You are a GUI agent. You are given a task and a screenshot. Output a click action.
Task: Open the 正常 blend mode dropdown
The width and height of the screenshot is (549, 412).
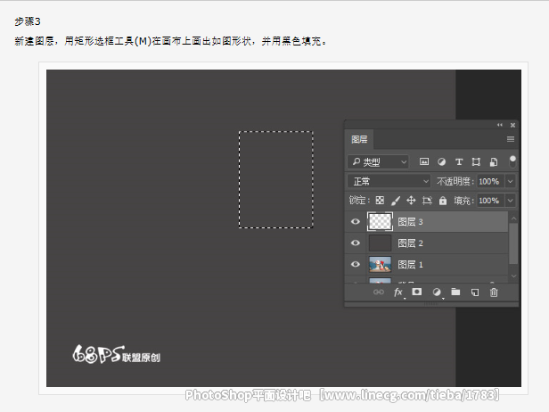tap(389, 181)
